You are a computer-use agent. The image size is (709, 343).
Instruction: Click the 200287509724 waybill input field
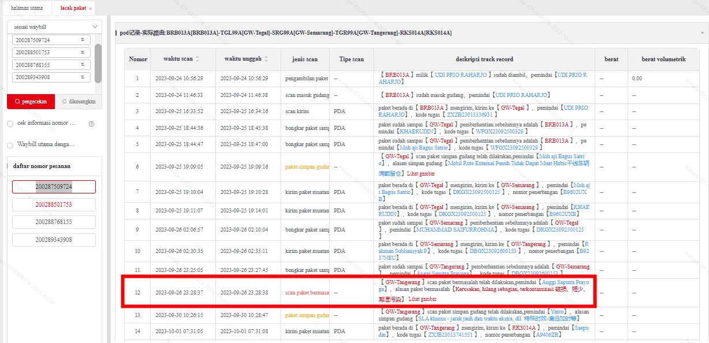click(x=51, y=40)
